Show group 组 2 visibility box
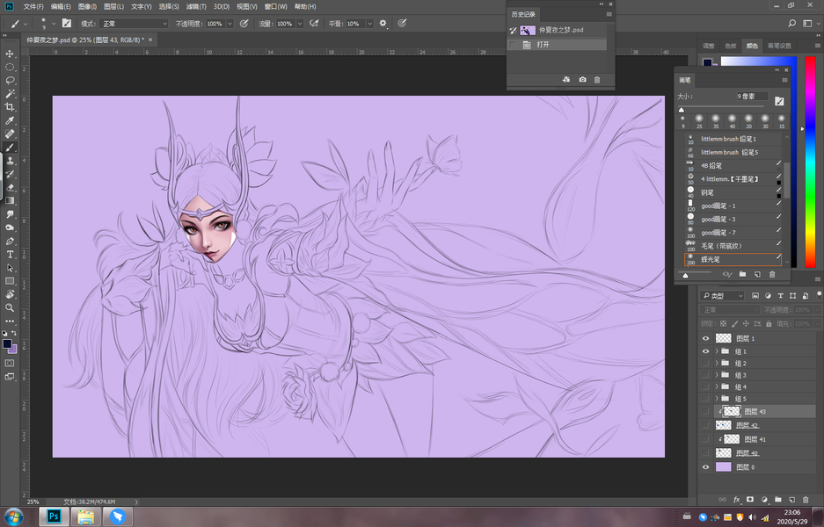 (x=705, y=364)
